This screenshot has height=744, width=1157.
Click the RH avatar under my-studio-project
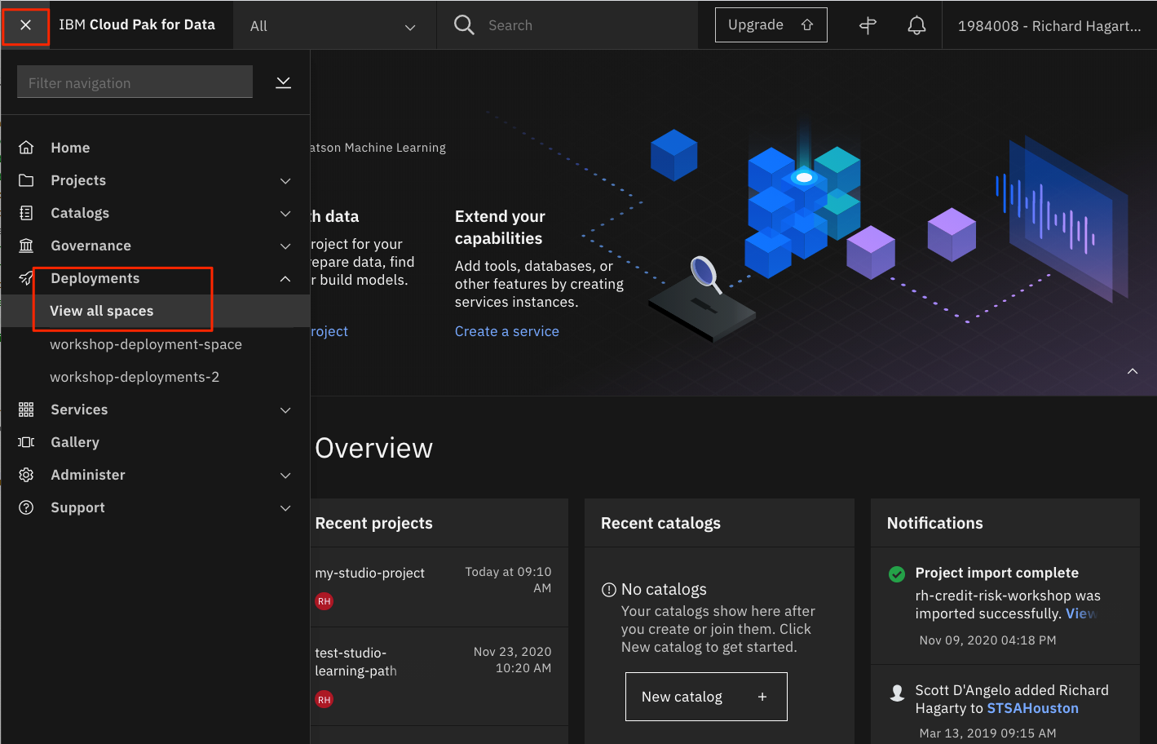coord(324,601)
